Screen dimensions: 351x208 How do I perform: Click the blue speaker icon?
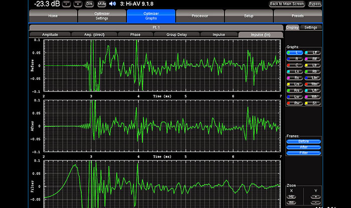pos(113,4)
